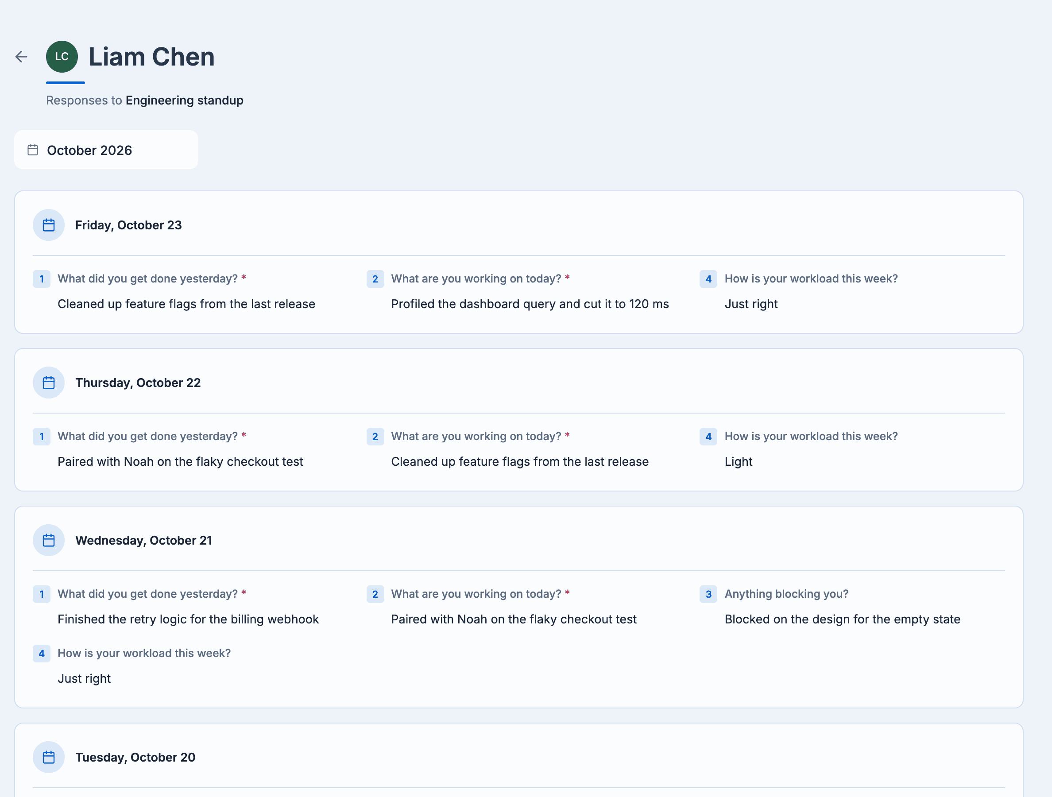The height and width of the screenshot is (797, 1052).
Task: Select the Thursday, October 22 heading
Action: 138,383
